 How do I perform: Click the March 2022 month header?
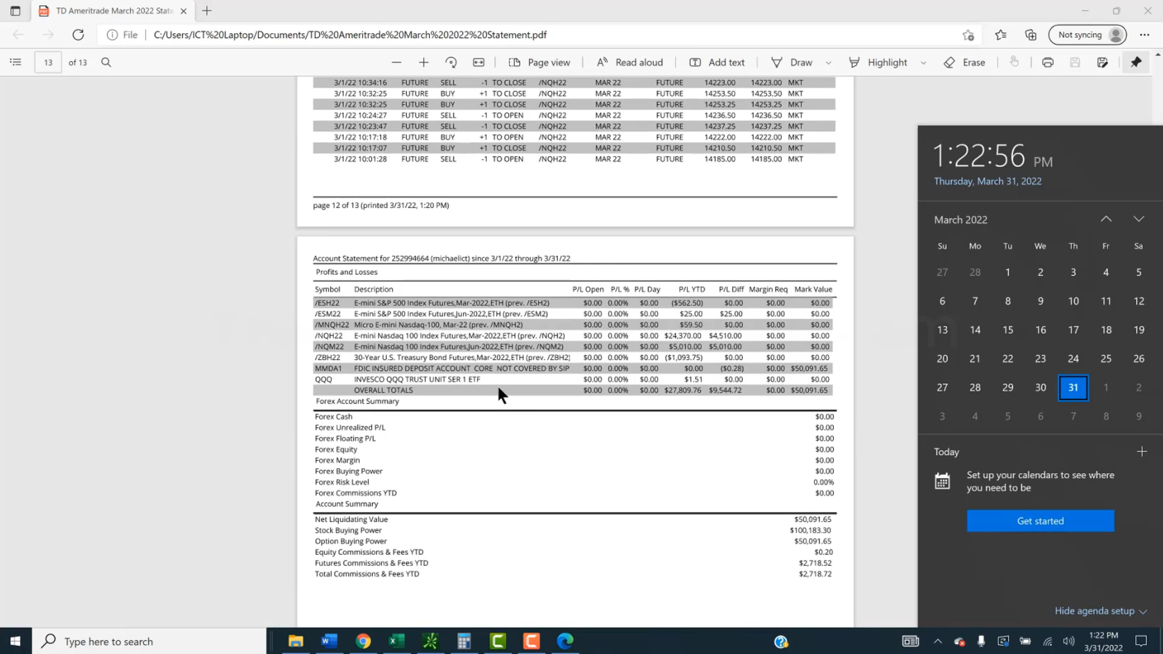point(961,220)
